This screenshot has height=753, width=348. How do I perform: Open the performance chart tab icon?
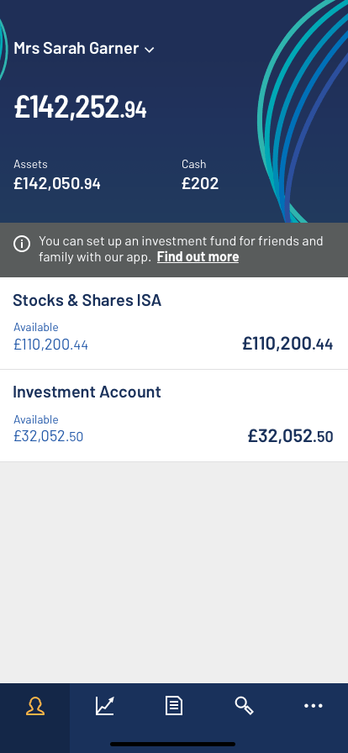[104, 706]
